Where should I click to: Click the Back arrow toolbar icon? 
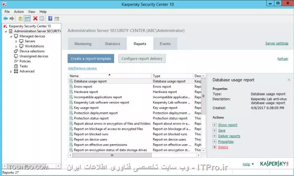pos(6,19)
